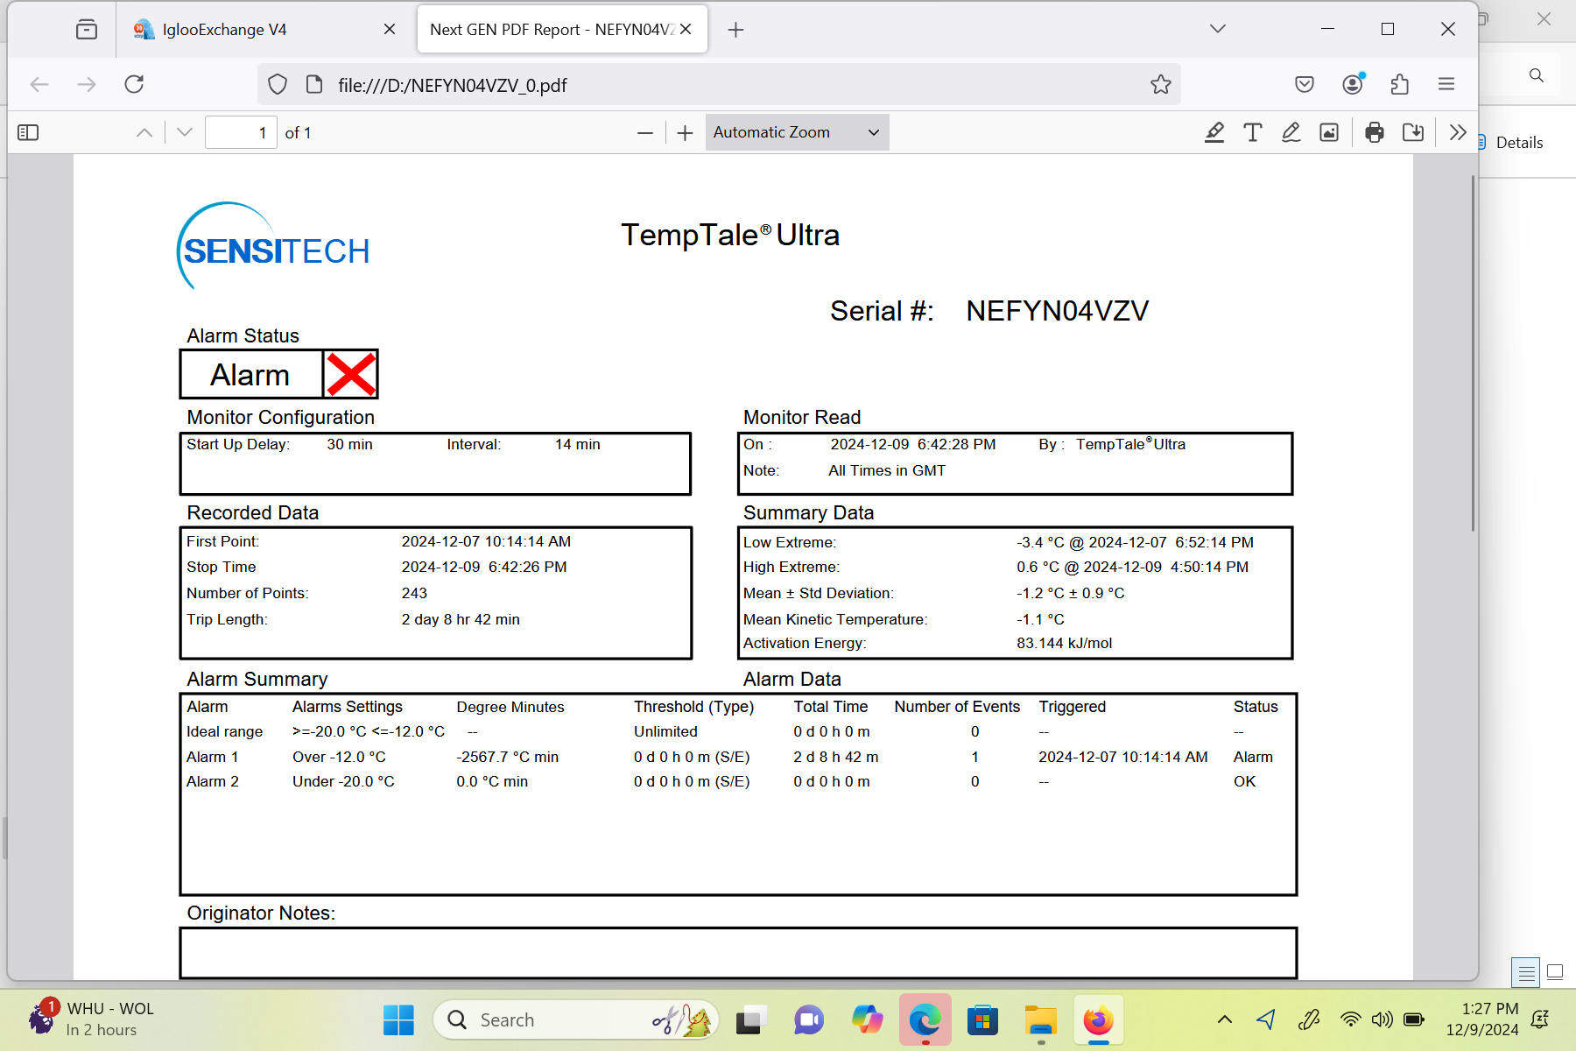Expand the list all tabs chevron
Image resolution: width=1576 pixels, height=1051 pixels.
click(1217, 29)
